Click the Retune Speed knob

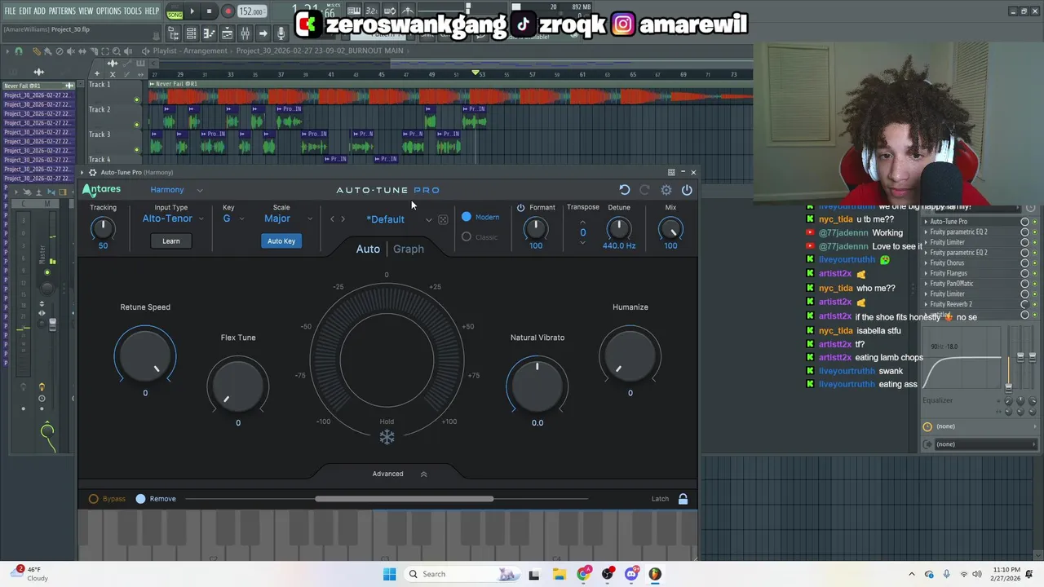[145, 355]
